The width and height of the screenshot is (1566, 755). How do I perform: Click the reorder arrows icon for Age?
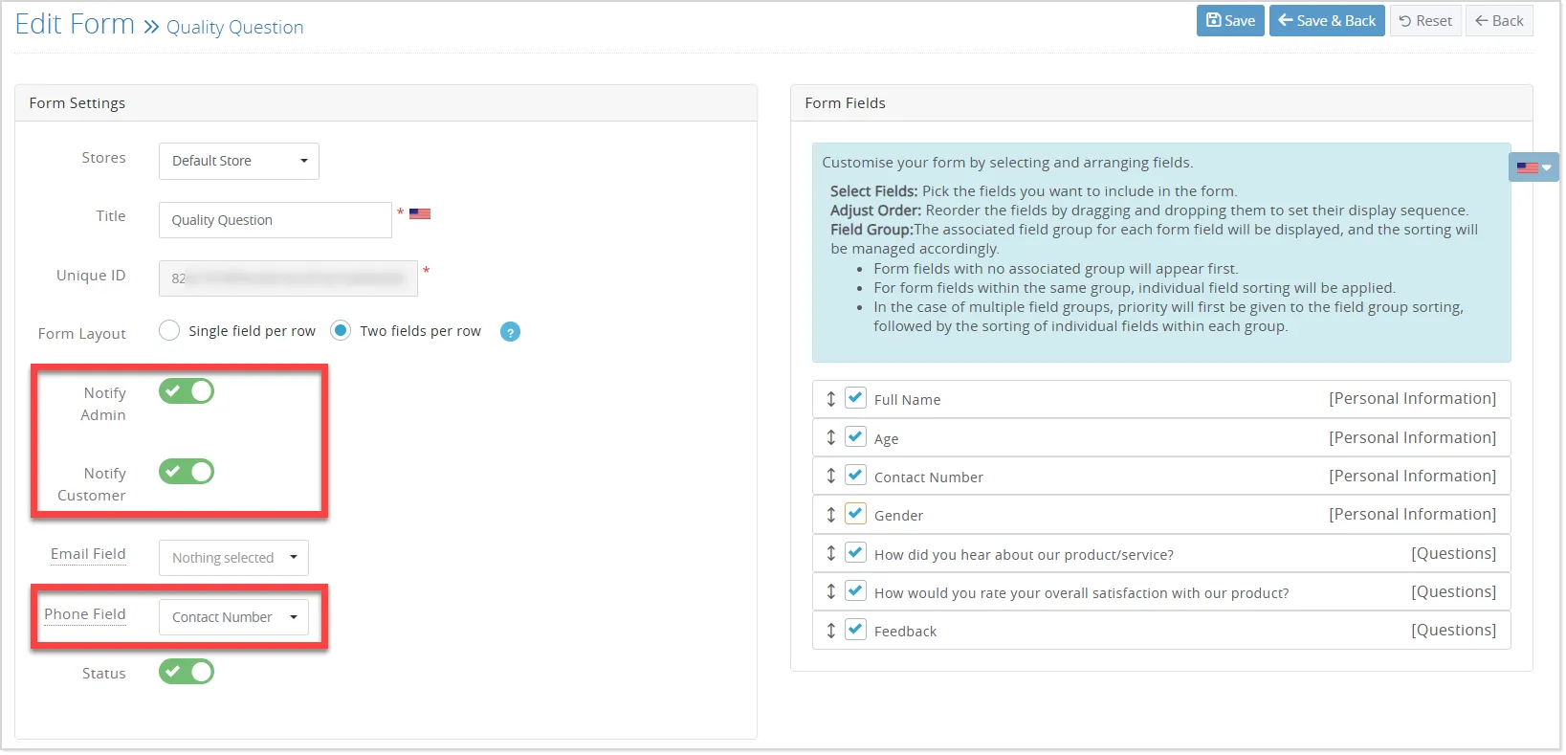(x=831, y=437)
